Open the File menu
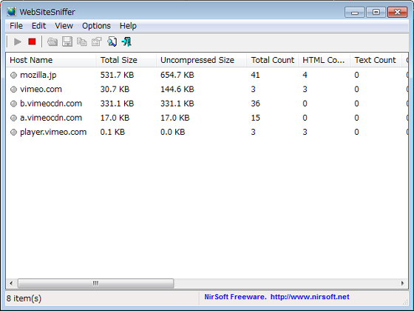 point(16,26)
